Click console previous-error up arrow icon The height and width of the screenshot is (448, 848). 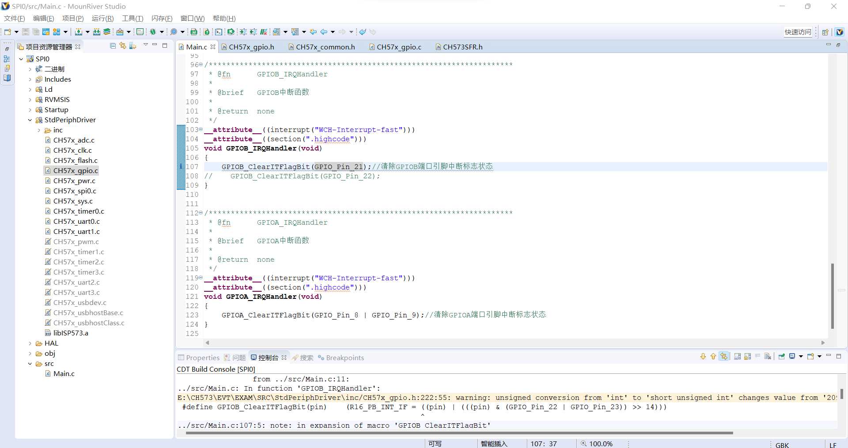click(713, 357)
